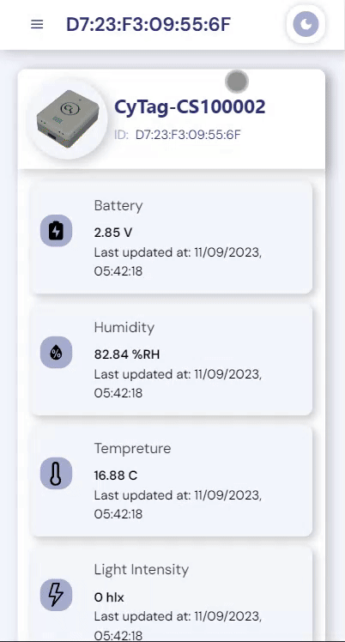Viewport: 345px width, 642px height.
Task: Click the Battery charging icon
Action: coord(56,231)
